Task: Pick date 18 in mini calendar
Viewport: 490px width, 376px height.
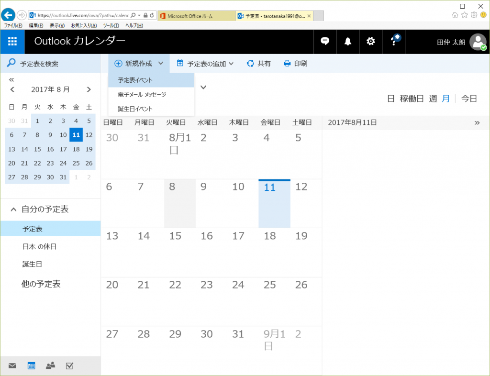Action: 76,149
